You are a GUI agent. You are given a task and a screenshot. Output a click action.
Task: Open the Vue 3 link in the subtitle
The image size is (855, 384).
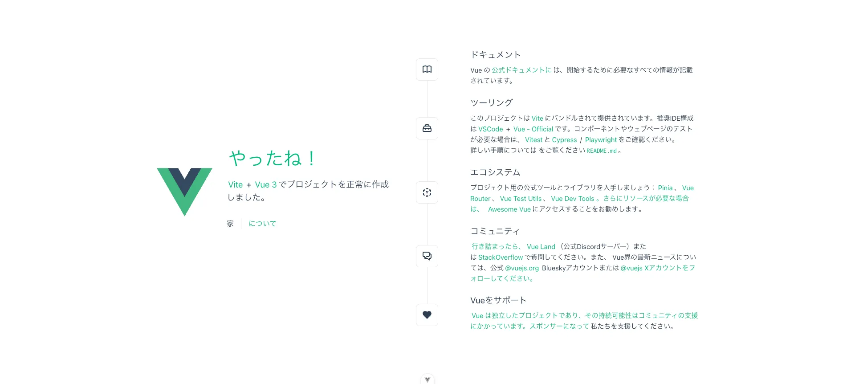[x=265, y=185]
